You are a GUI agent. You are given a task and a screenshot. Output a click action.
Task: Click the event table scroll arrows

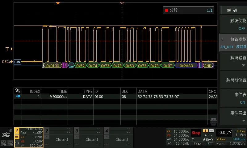click(213, 121)
